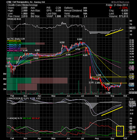Click the Low value 1.960
Screen dimensions: 137x140
tap(24, 14)
